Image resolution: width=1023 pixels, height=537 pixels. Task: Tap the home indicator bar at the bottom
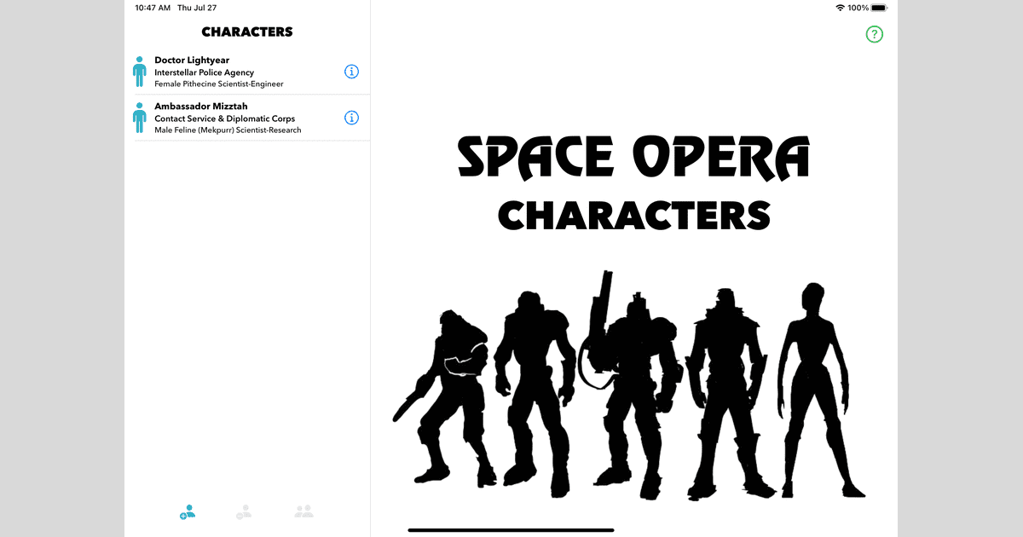coord(511,529)
